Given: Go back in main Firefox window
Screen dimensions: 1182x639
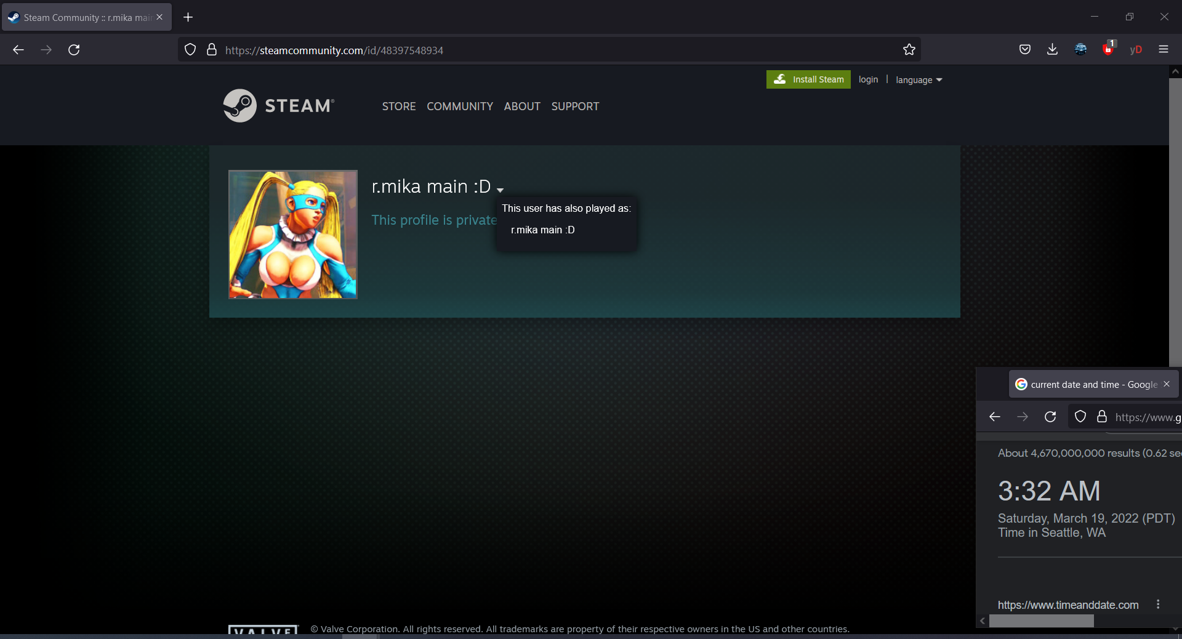Looking at the screenshot, I should point(18,50).
